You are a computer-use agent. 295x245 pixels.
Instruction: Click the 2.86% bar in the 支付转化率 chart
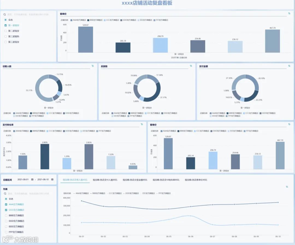[x=45, y=157]
